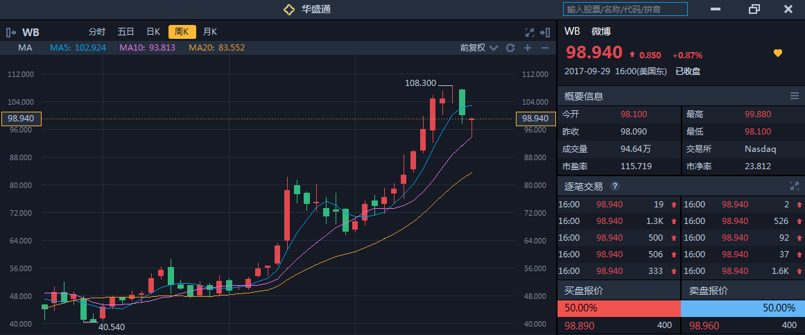Screen dimensions: 805x335
Task: Zoom in the chart with plus icon
Action: pyautogui.click(x=528, y=48)
